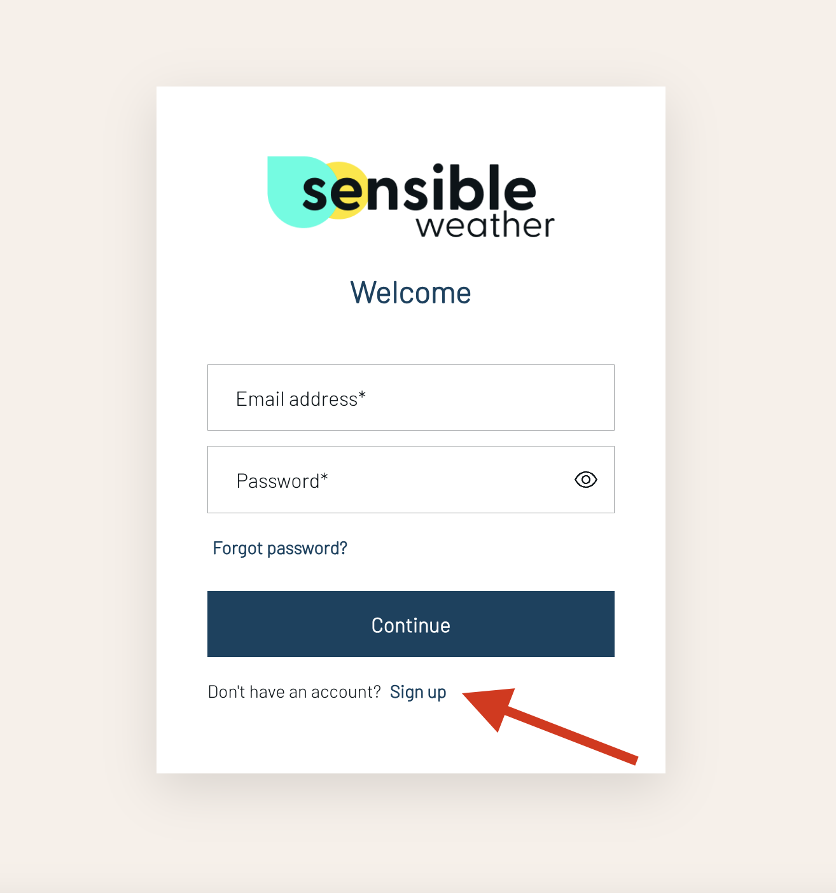Viewport: 836px width, 893px height.
Task: Toggle password visibility with the eye icon
Action: [x=585, y=480]
